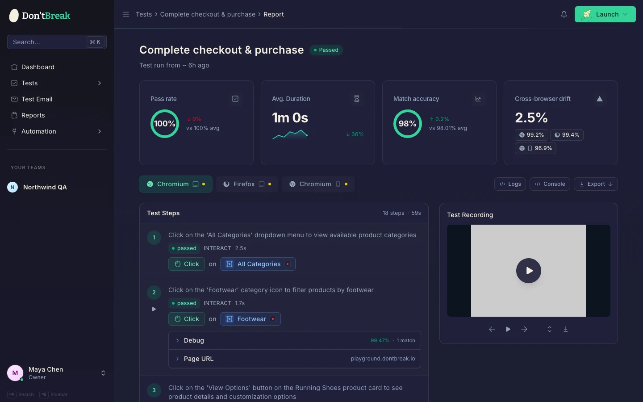Click the Launch button
Image resolution: width=643 pixels, height=402 pixels.
(605, 14)
